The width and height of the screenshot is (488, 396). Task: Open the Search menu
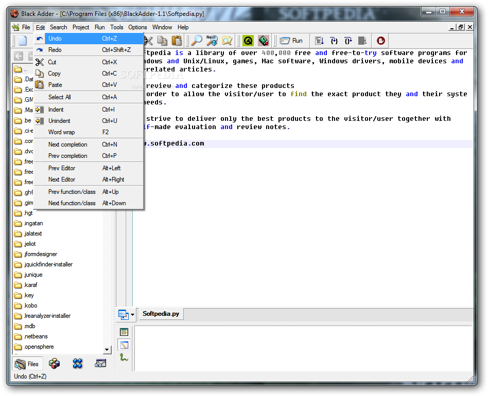tap(59, 27)
